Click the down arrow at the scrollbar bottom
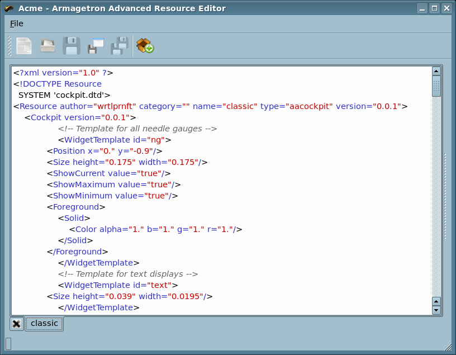Image resolution: width=456 pixels, height=355 pixels. (x=436, y=310)
